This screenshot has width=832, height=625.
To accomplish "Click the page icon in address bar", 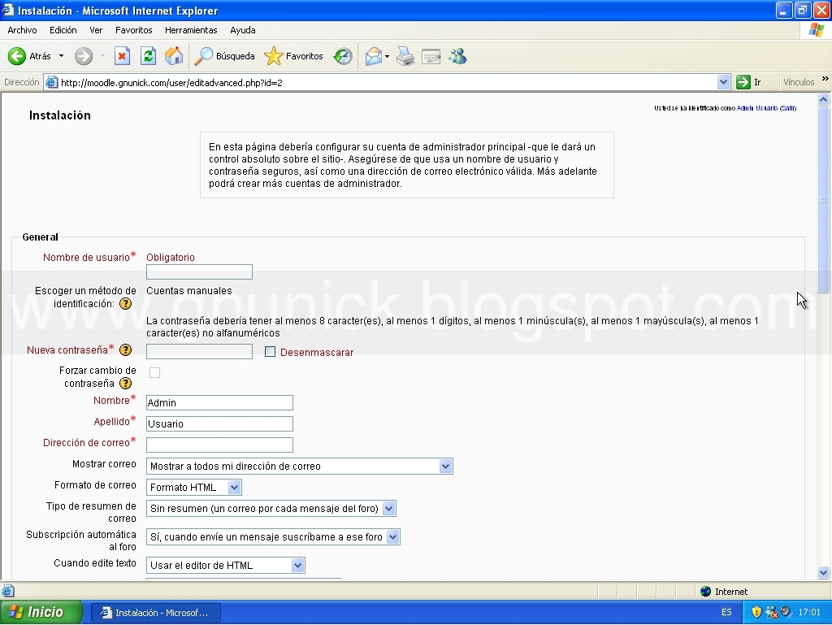I will coord(51,82).
